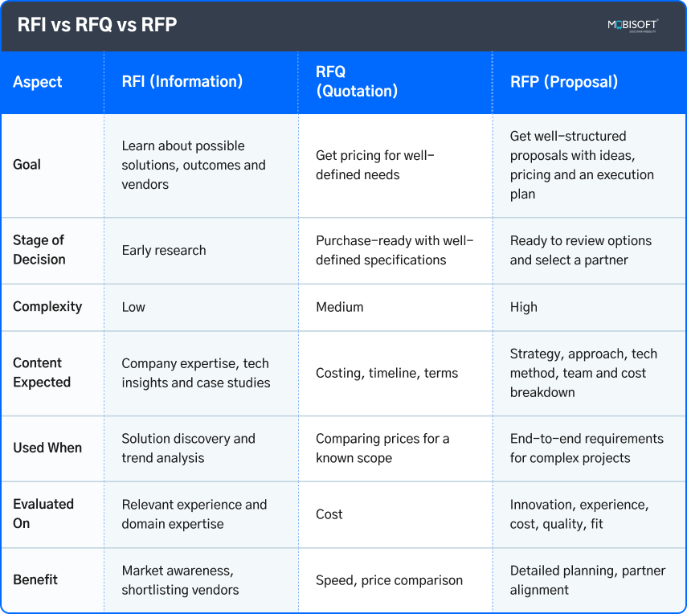Click the Content Expected row label

[x=42, y=373]
